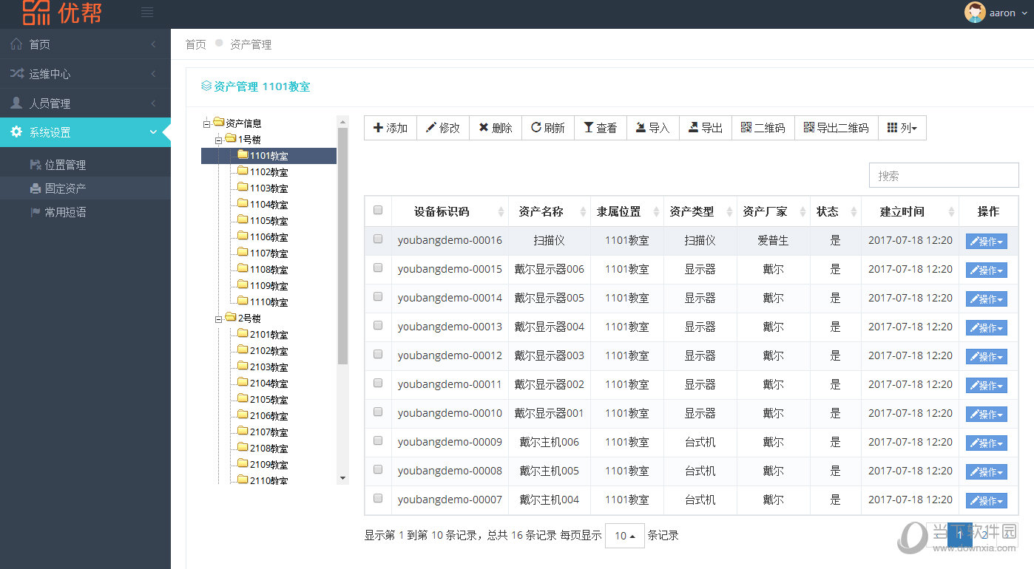Click the home icon in sidebar
This screenshot has height=569, width=1034.
pos(16,44)
